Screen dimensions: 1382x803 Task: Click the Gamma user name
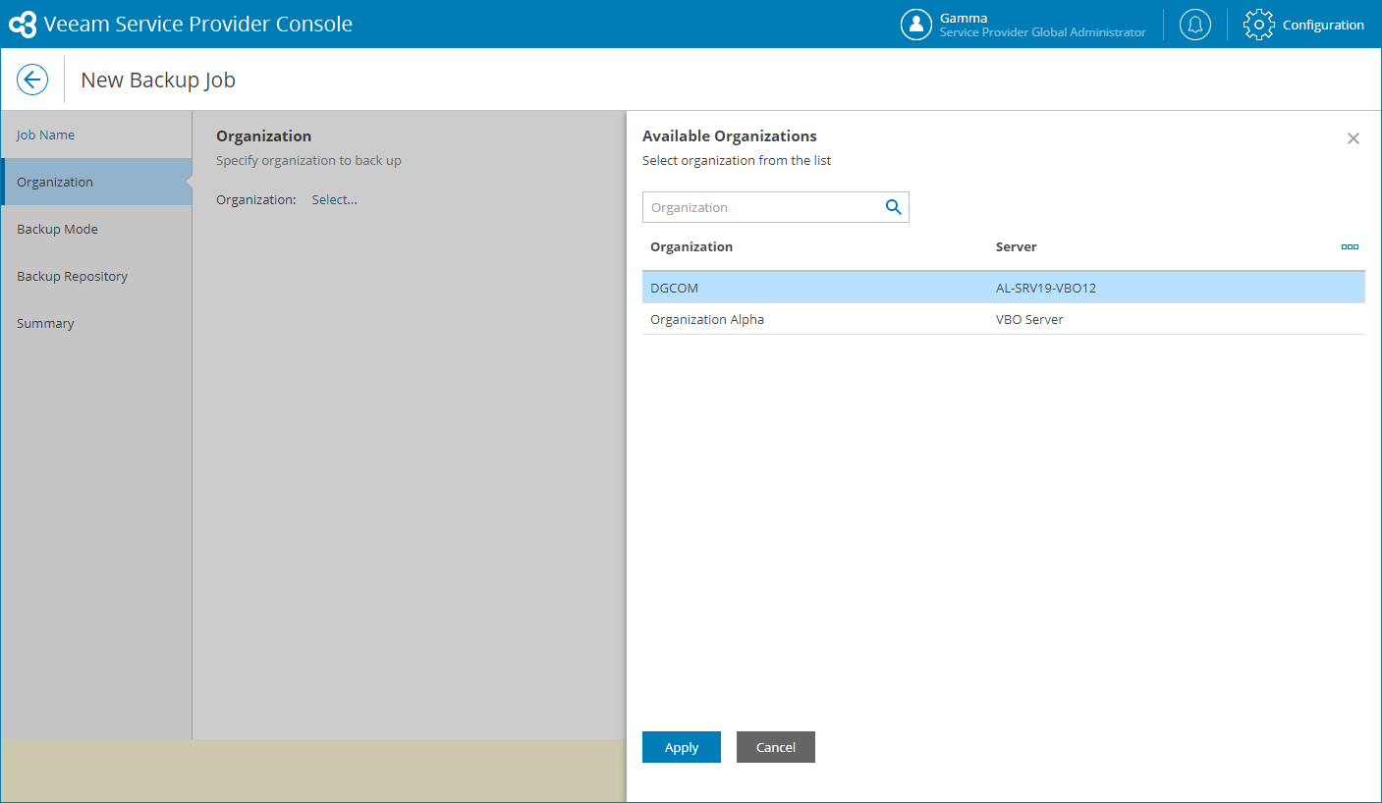(964, 18)
